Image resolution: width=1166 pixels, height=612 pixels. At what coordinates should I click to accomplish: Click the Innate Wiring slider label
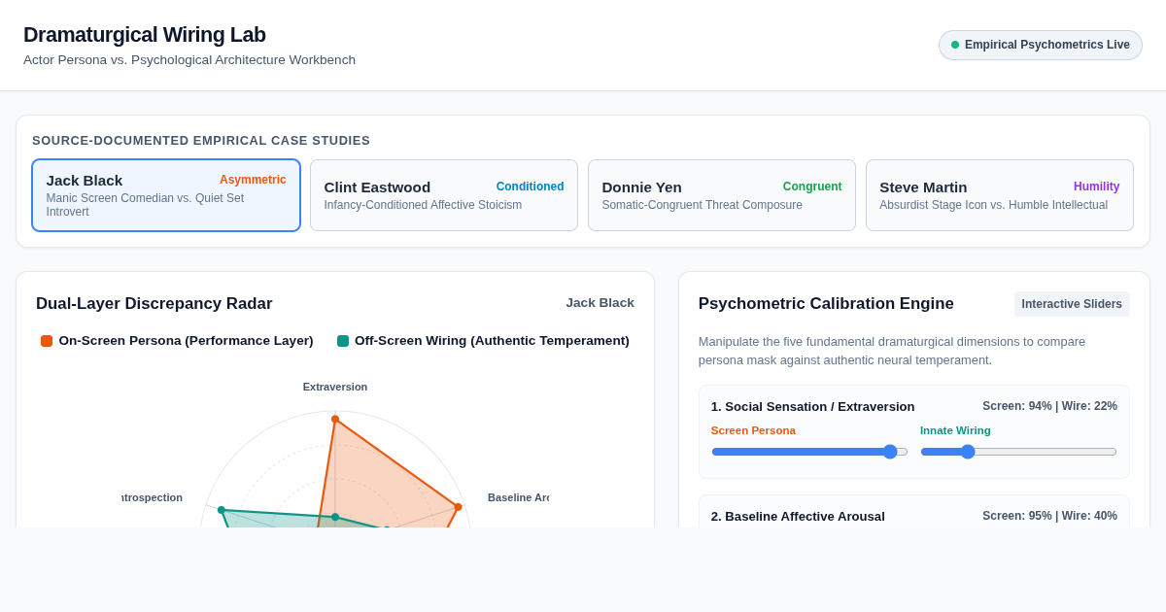(956, 430)
